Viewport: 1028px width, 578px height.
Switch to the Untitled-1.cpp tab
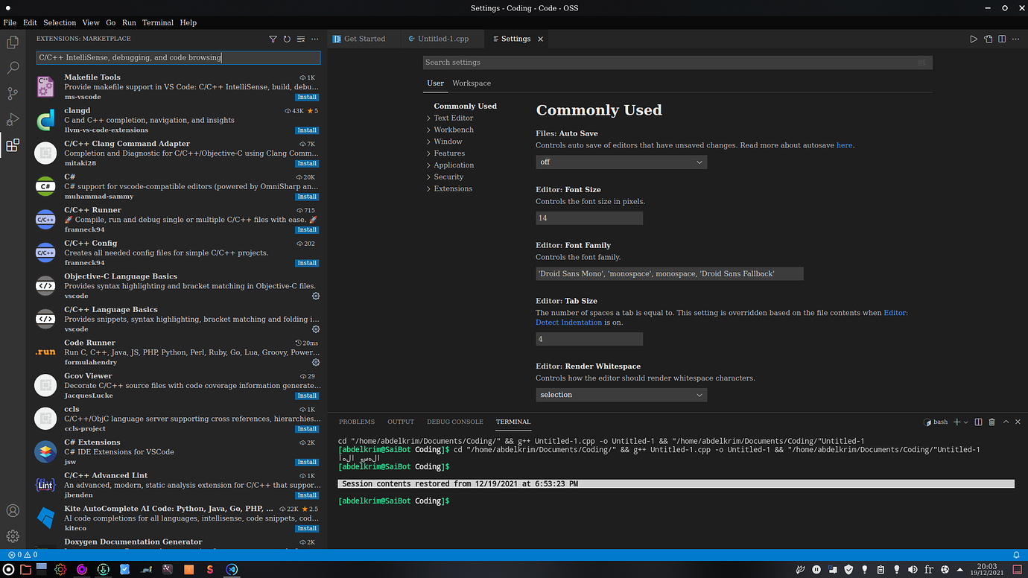tap(442, 38)
